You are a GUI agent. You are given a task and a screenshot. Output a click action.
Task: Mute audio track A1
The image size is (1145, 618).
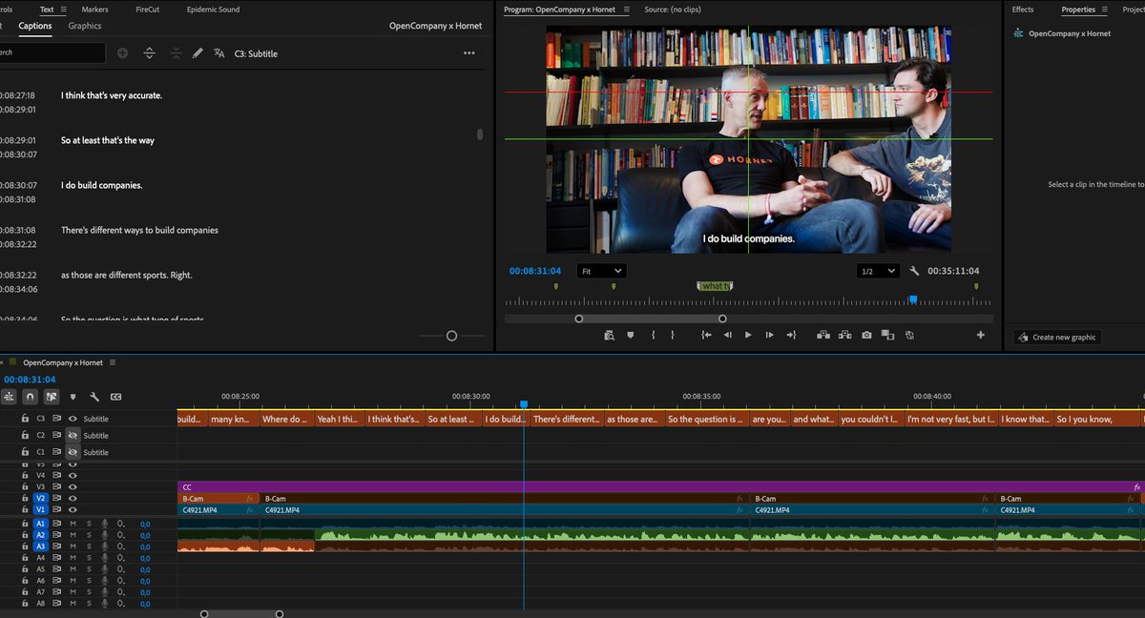[x=73, y=524]
